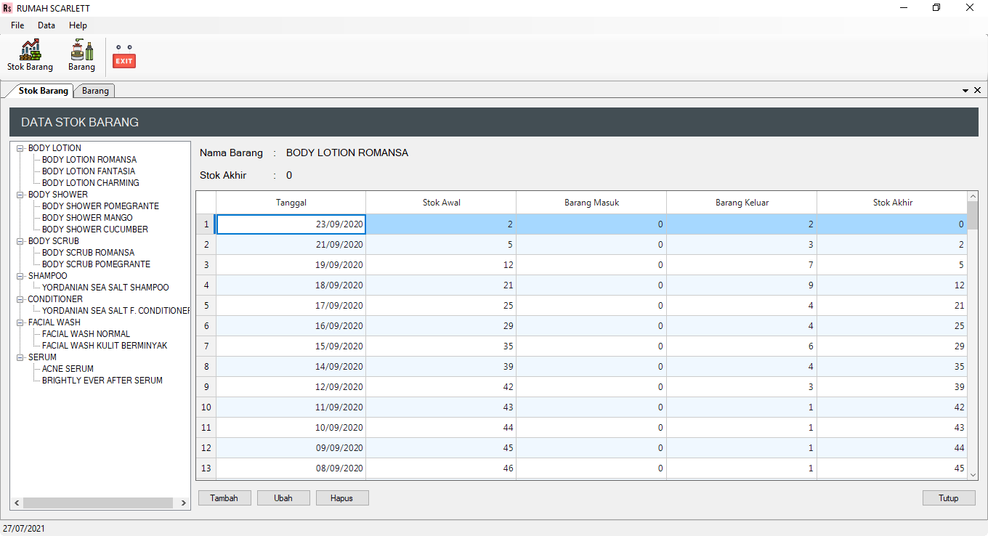988x536 pixels.
Task: Select BODY SHOWER MANGO item
Action: pos(87,218)
